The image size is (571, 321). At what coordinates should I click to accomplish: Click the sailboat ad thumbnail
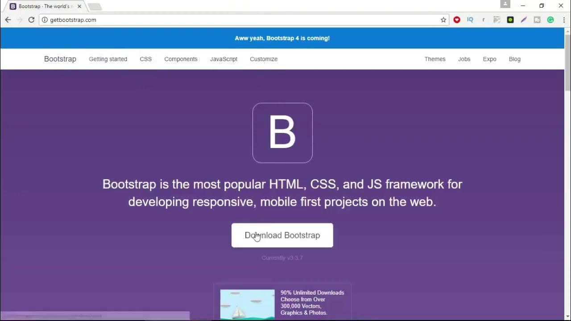(248, 304)
